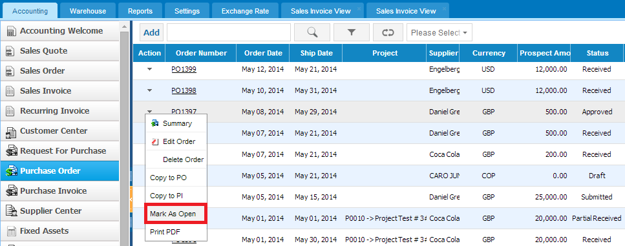
Task: Expand the action arrow for PO1399
Action: [149, 69]
